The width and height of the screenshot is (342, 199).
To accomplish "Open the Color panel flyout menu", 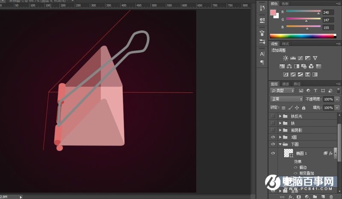I will pos(338,3).
